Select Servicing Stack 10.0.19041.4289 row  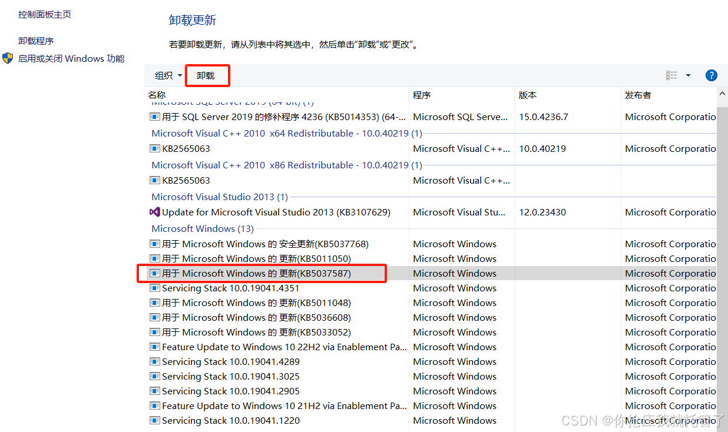(x=431, y=361)
